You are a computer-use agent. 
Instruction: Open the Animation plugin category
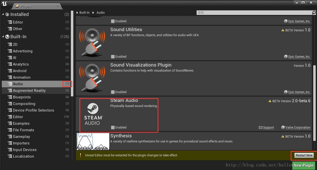click(36, 77)
